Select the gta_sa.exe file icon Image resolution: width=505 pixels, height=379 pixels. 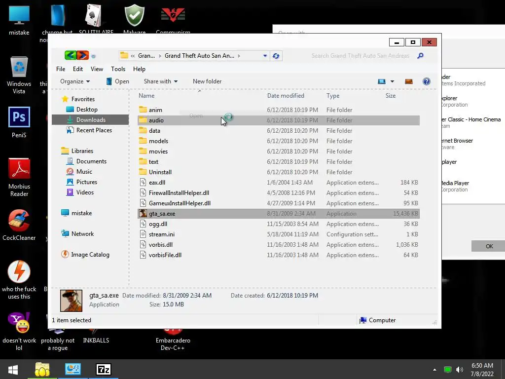(143, 213)
